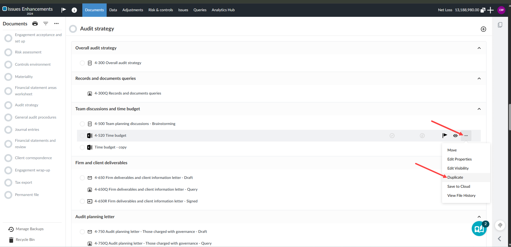Click the Excel icon of 4-520 Time budget
Image resolution: width=511 pixels, height=247 pixels.
coord(90,136)
